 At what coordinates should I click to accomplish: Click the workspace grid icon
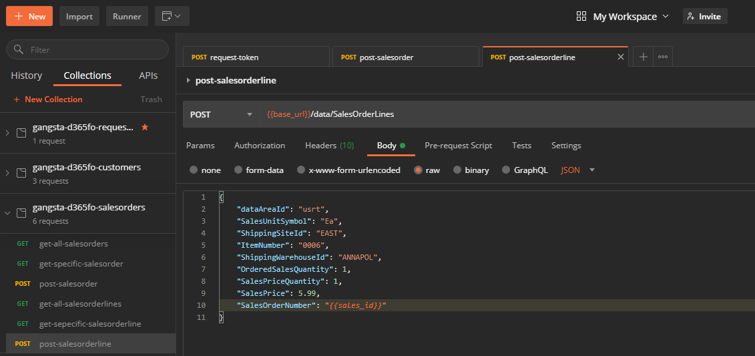581,16
